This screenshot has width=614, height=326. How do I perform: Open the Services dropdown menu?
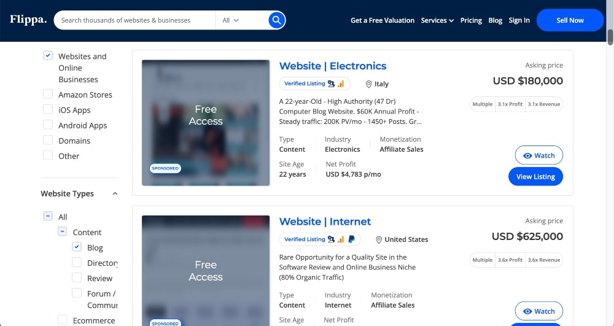click(437, 20)
